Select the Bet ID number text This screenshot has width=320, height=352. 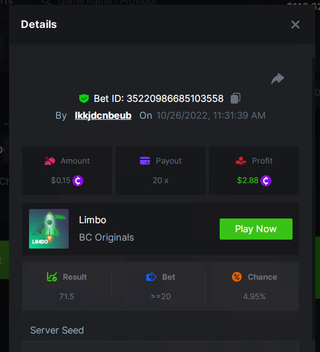[175, 98]
